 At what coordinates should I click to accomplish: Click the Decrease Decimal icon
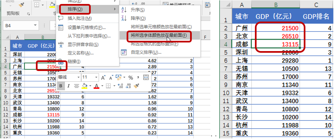128,86
